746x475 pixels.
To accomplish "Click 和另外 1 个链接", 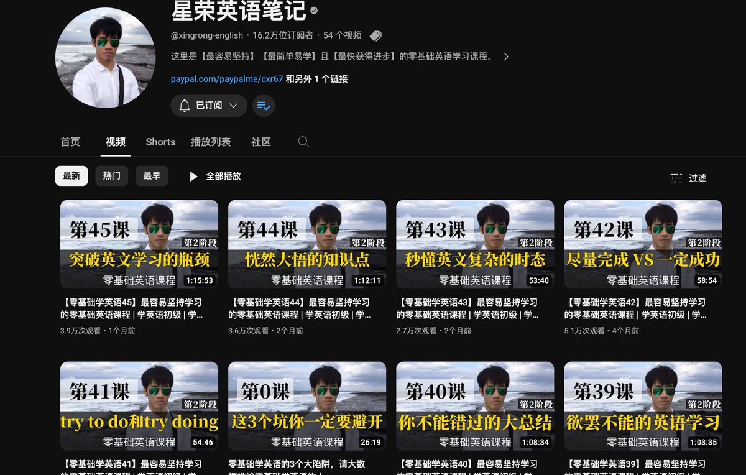I will pos(316,79).
